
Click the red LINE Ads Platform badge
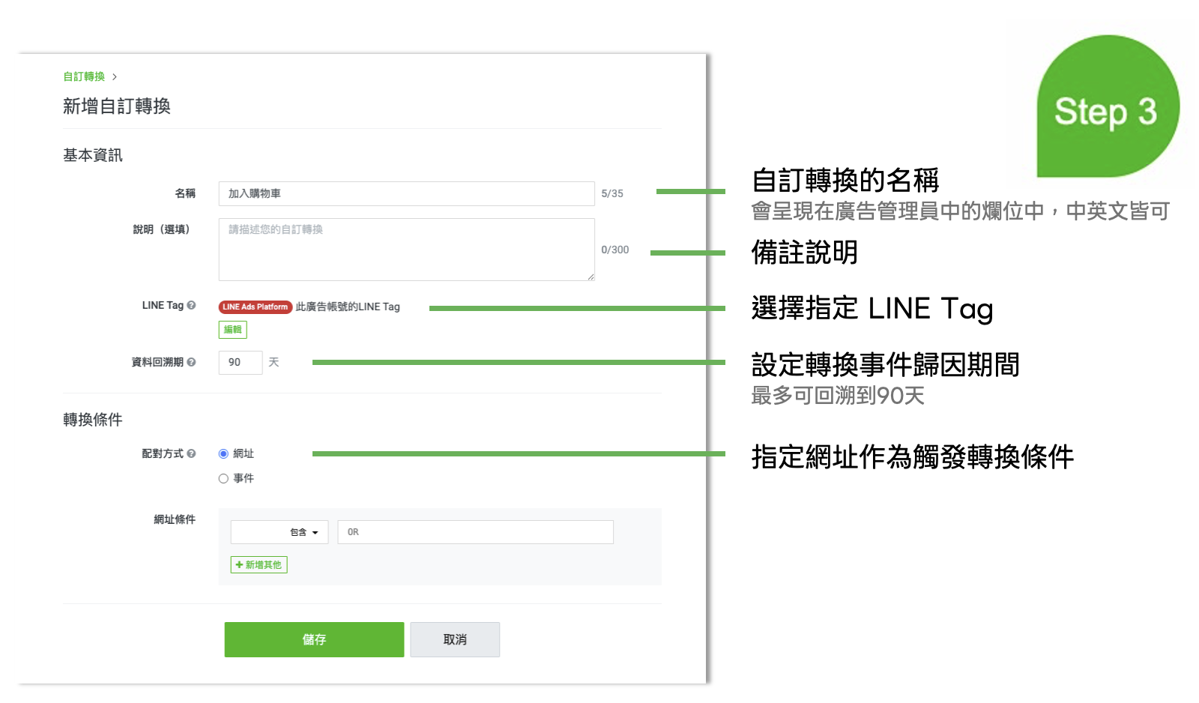(x=255, y=307)
